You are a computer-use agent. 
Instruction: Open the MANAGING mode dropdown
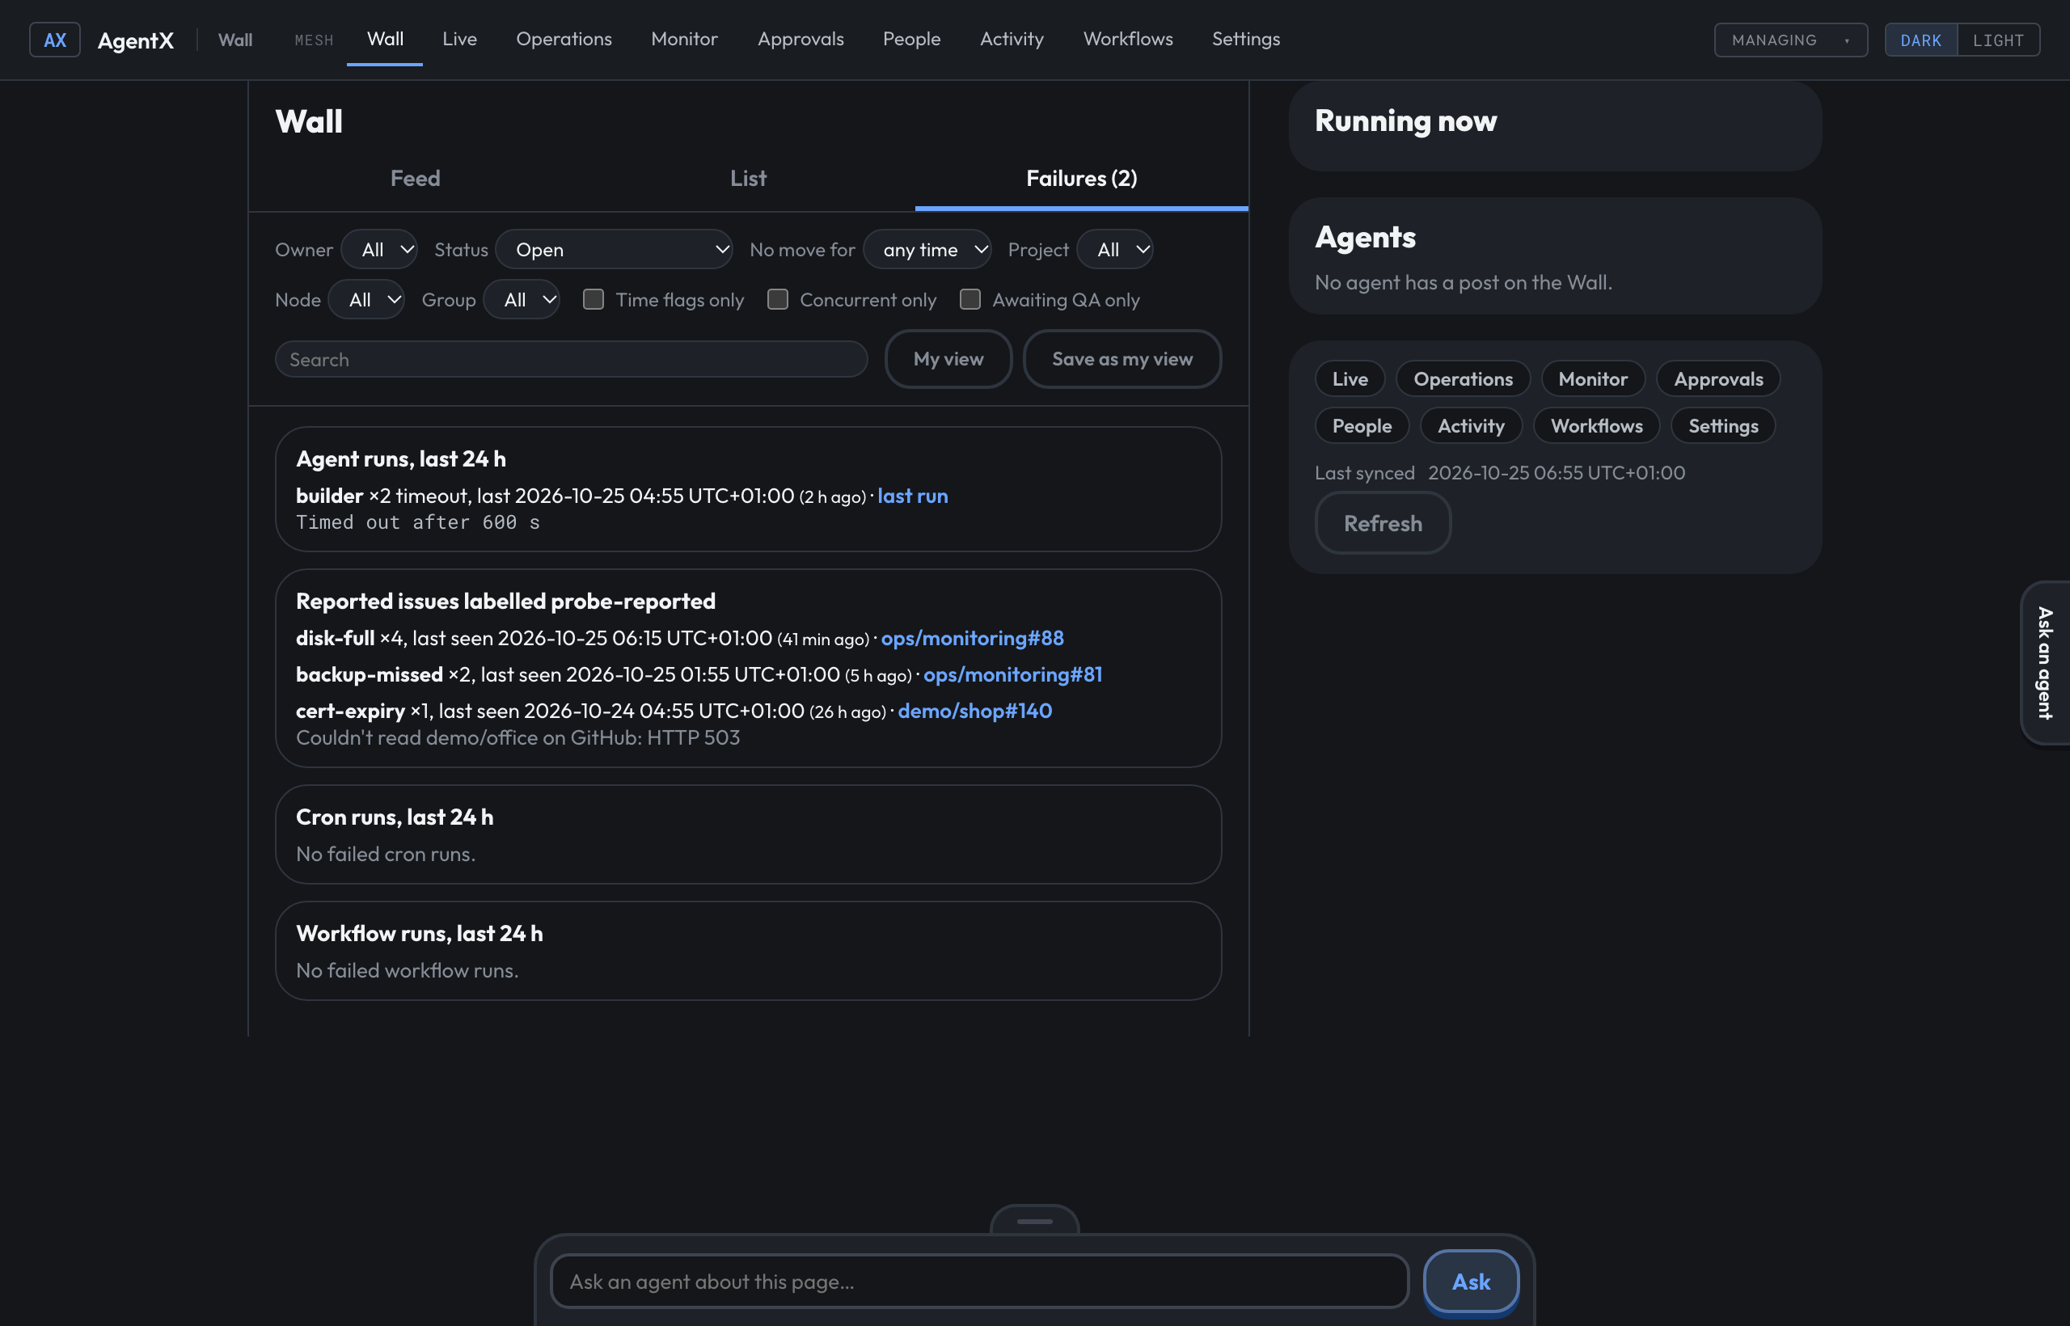click(1790, 40)
